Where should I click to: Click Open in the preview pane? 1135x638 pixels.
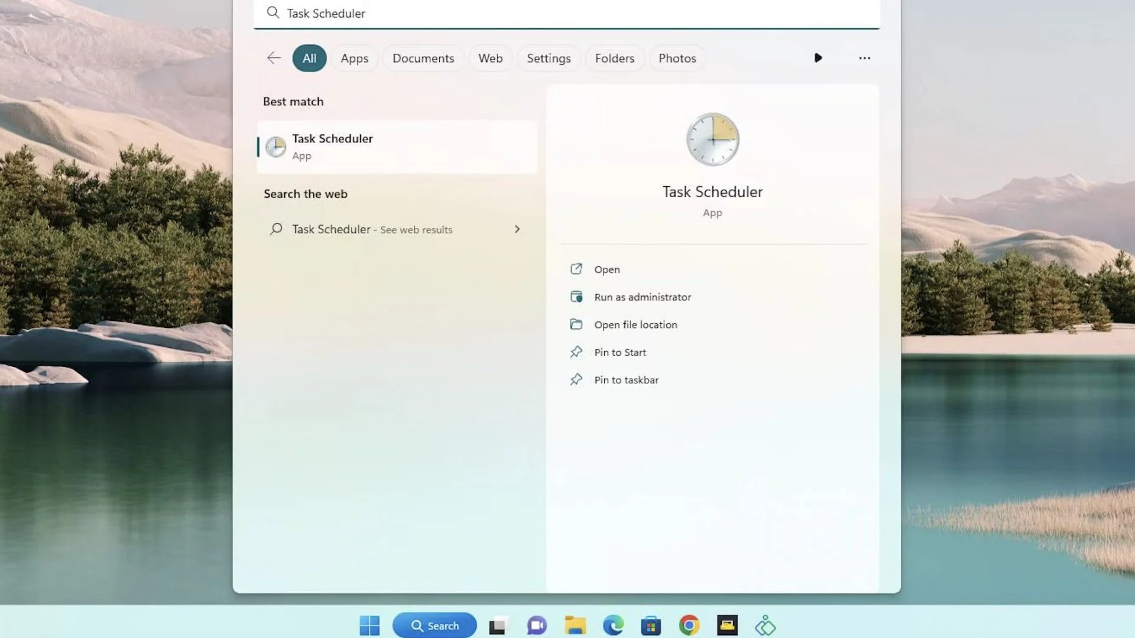[x=607, y=269]
